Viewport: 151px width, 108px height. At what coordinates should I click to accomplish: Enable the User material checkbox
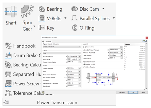pos(84,47)
